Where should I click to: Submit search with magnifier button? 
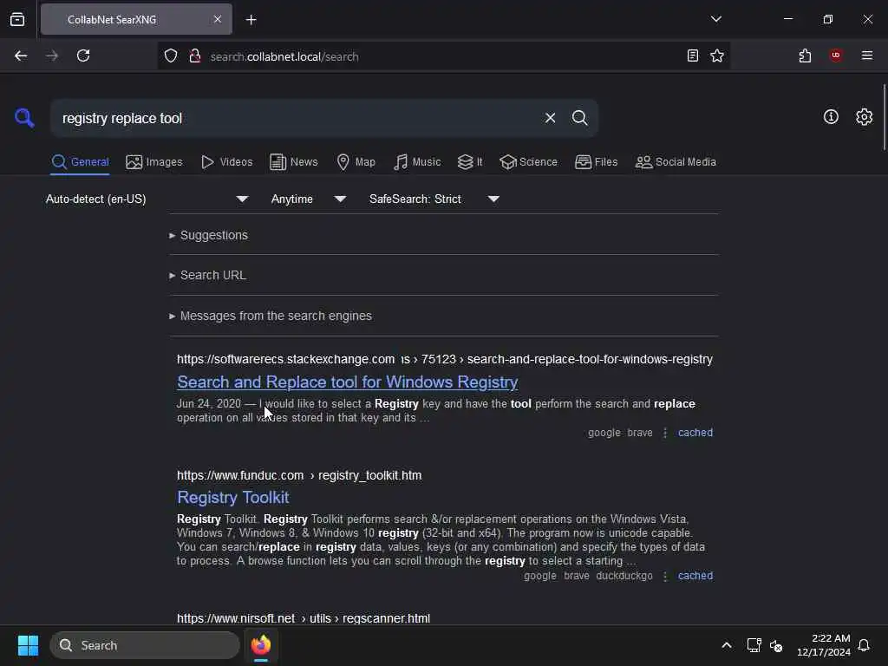click(x=579, y=118)
